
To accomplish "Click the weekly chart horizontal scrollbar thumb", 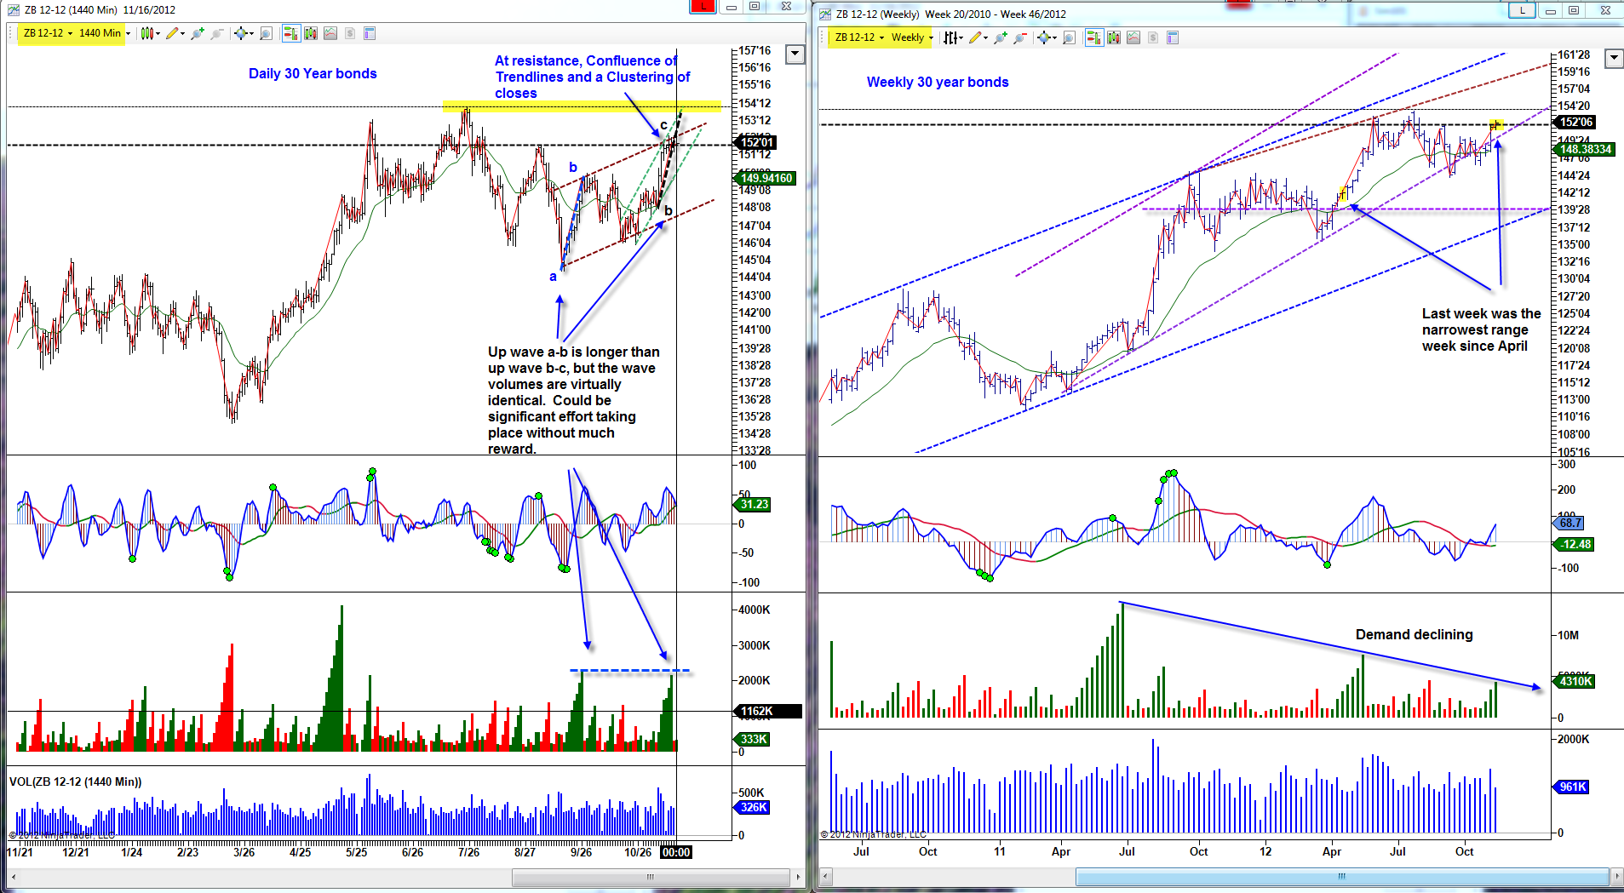I will click(x=1341, y=877).
